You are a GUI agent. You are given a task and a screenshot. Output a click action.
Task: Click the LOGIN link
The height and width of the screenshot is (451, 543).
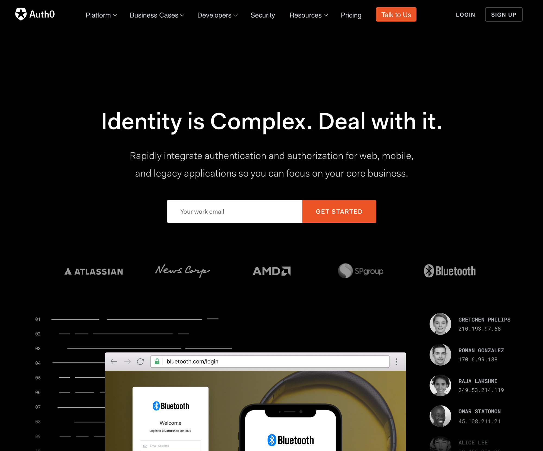pyautogui.click(x=465, y=15)
